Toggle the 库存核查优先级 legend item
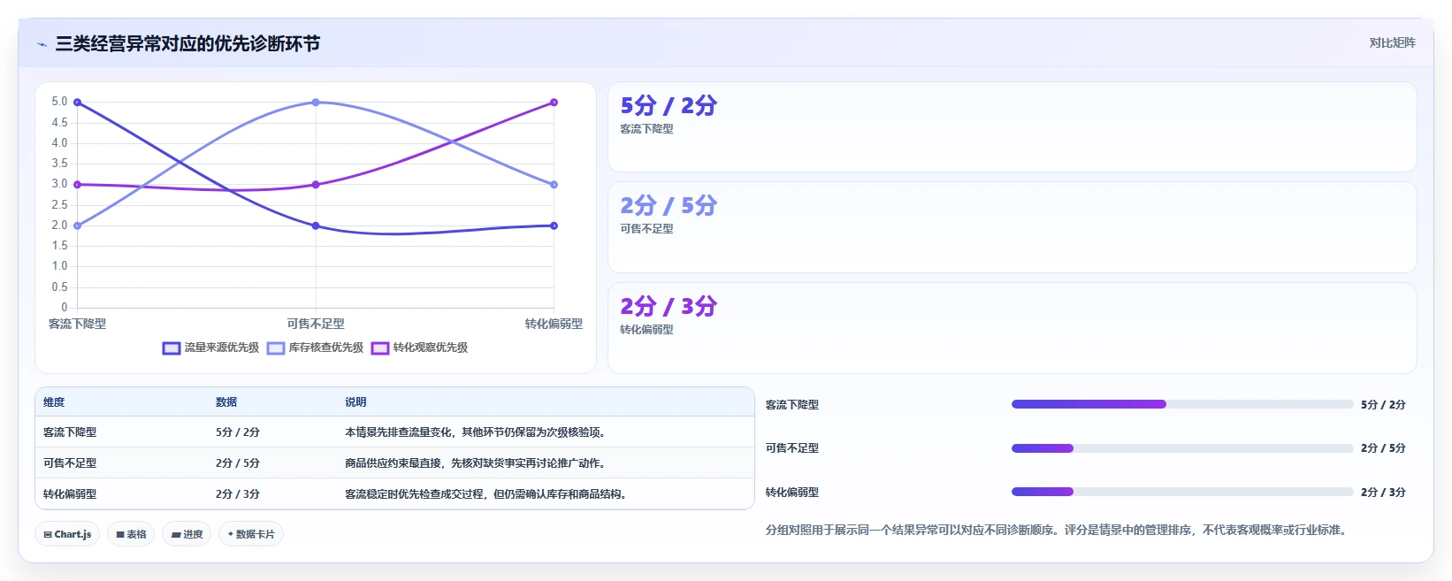1452x581 pixels. click(315, 348)
